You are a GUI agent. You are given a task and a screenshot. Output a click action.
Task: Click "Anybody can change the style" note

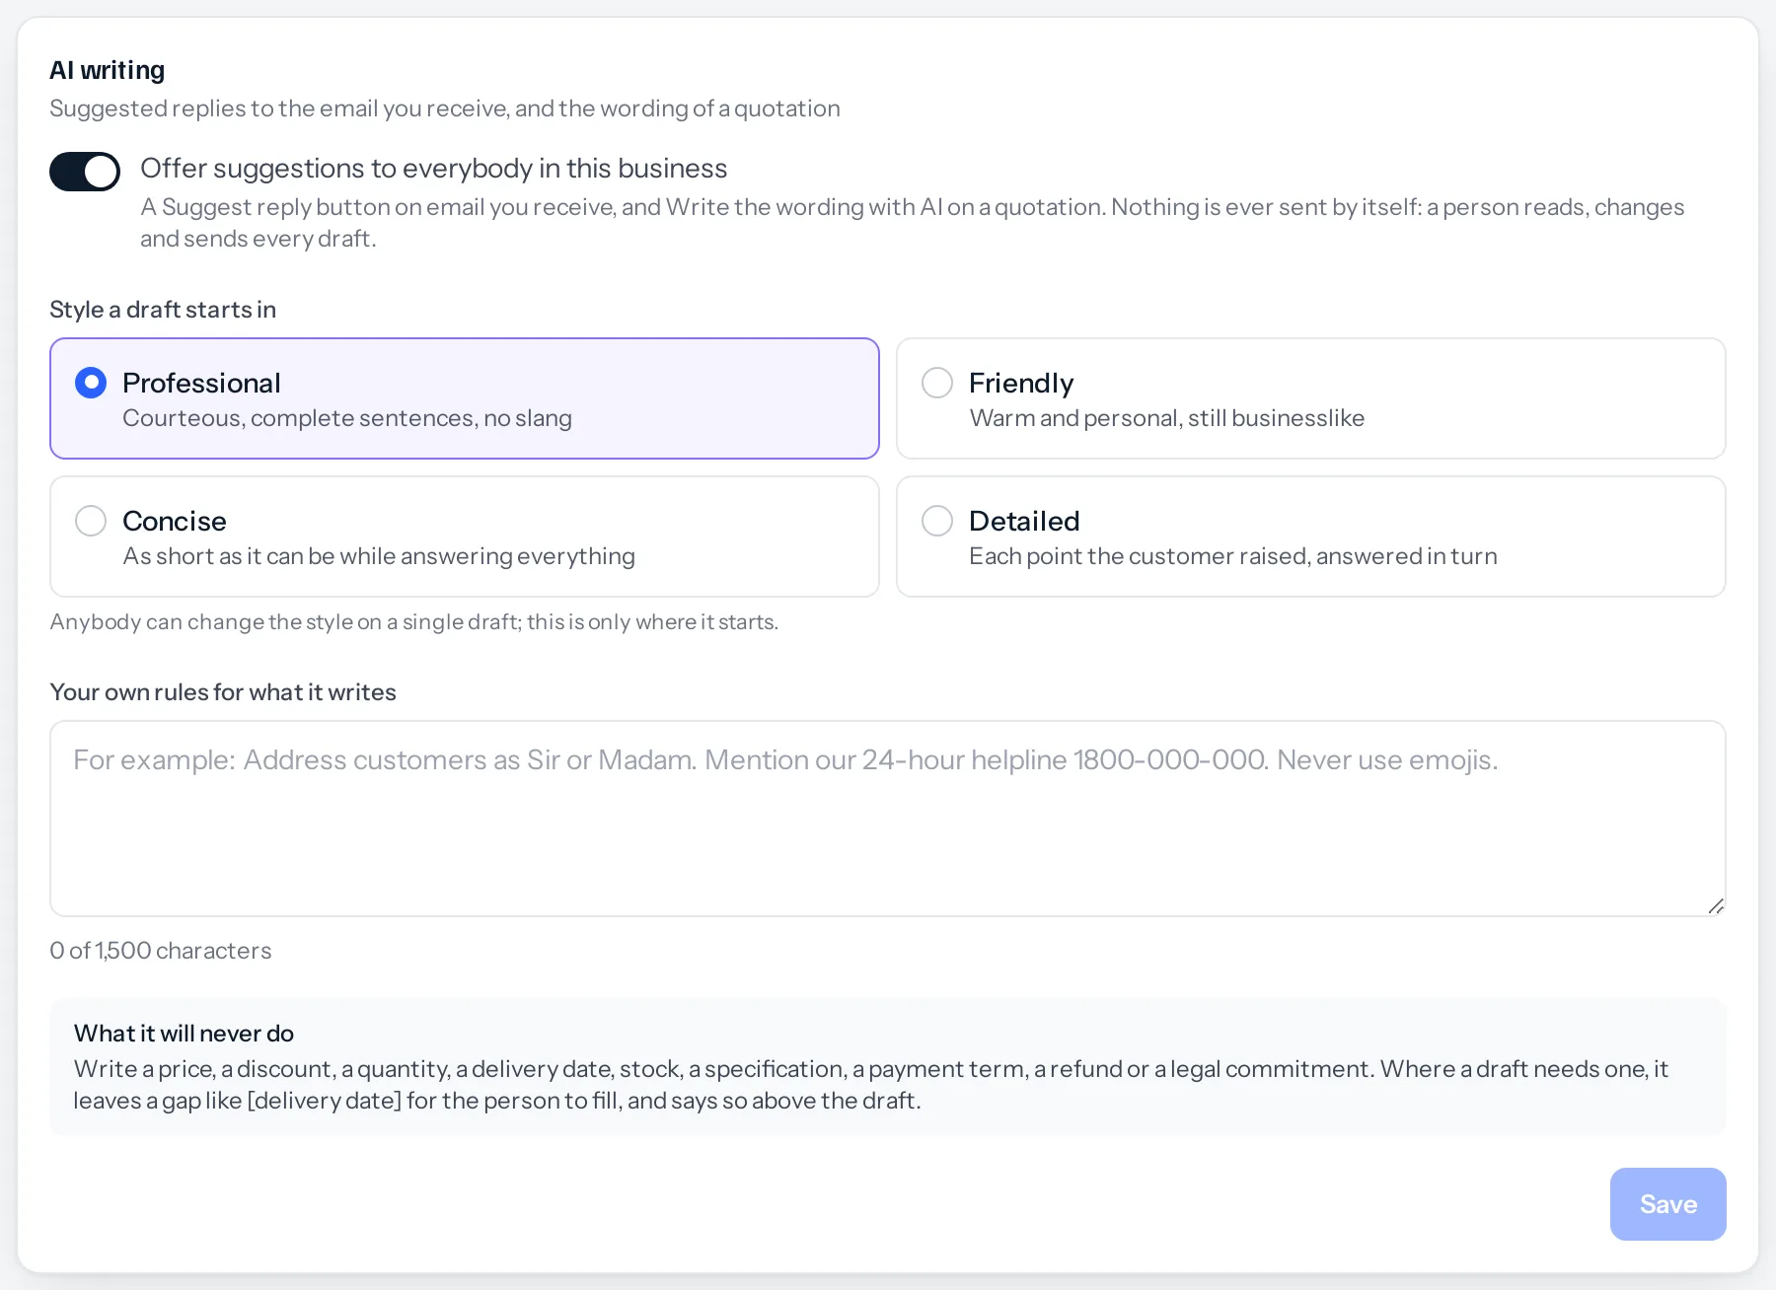tap(414, 622)
